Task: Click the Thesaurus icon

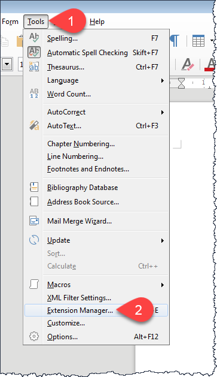Action: pos(34,67)
